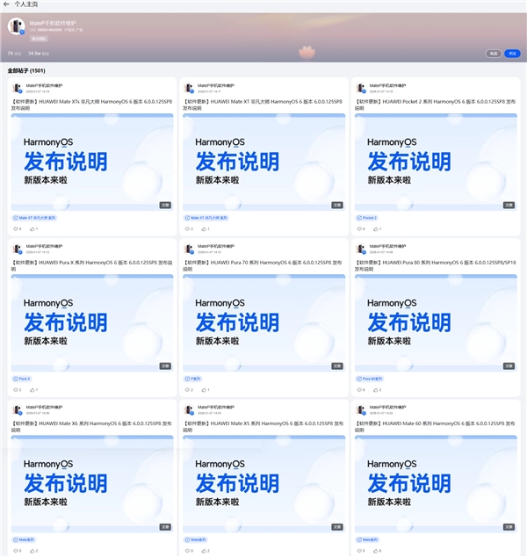Click the 私信 message button in header
527x557 pixels.
(x=495, y=54)
